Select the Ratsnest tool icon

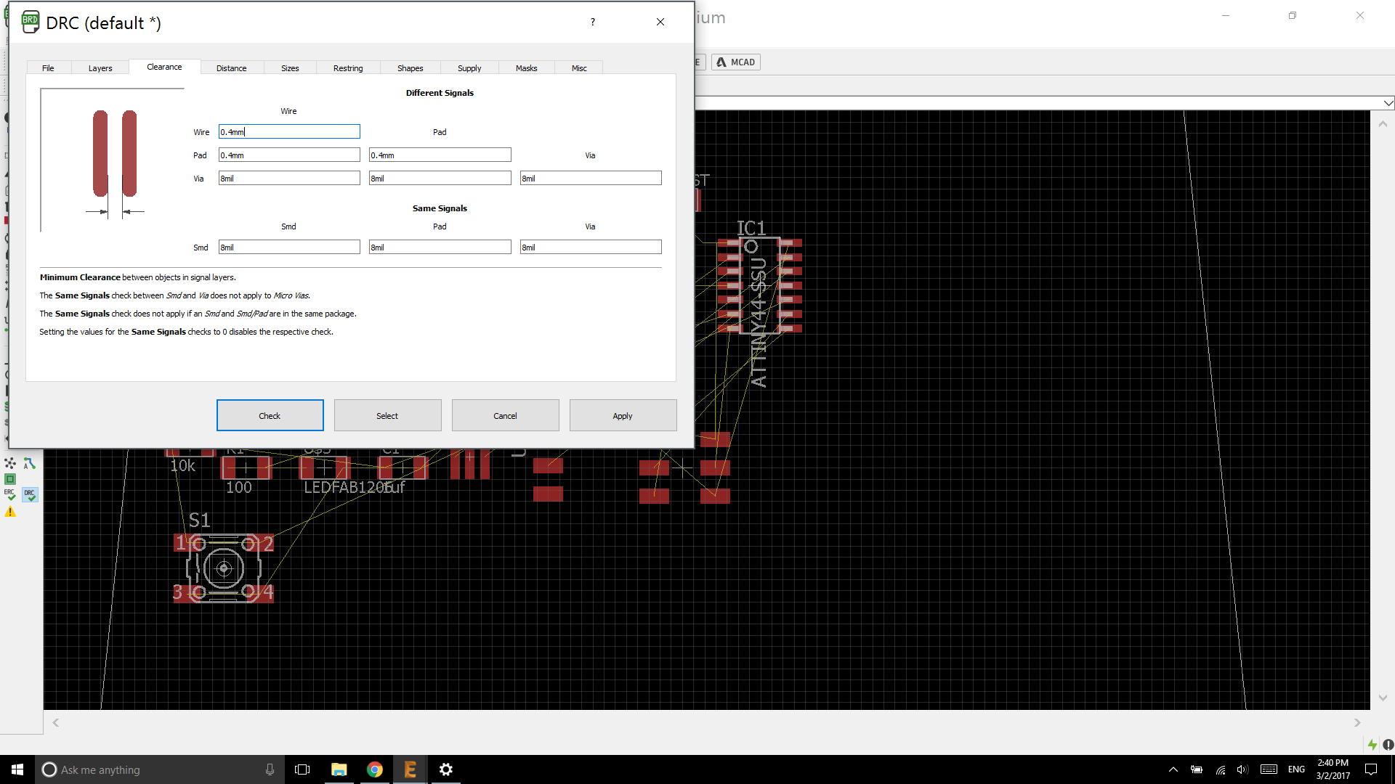(x=10, y=463)
